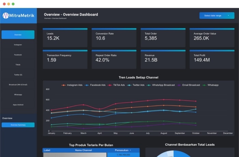The width and height of the screenshot is (239, 157).
Task: Go to the Tiktok sidebar page
Action: (18, 65)
